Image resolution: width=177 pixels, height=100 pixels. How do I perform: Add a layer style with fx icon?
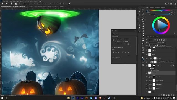pyautogui.click(x=162, y=95)
